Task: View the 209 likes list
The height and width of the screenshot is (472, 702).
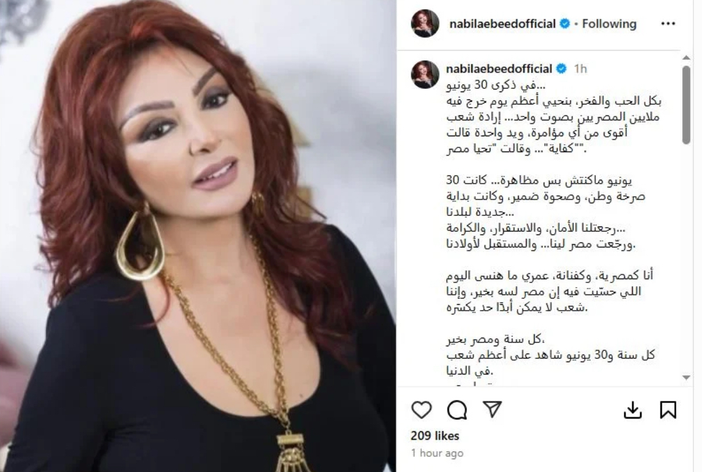Action: tap(435, 436)
